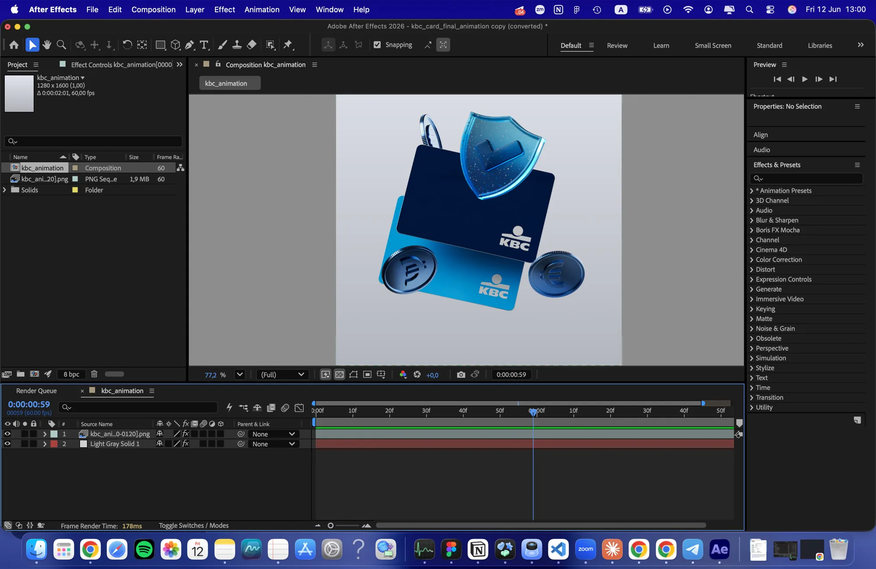Click the current time 0:00:00:59 in timeline
Screen dimensions: 876x569
29,404
